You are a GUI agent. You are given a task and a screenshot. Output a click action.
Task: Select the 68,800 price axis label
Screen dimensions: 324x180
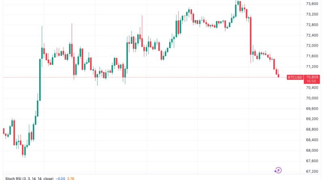[312, 129]
